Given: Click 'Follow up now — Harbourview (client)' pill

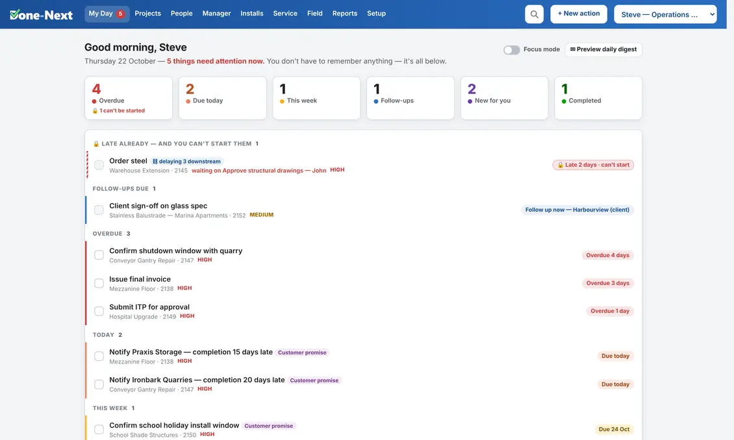Looking at the screenshot, I should [577, 210].
